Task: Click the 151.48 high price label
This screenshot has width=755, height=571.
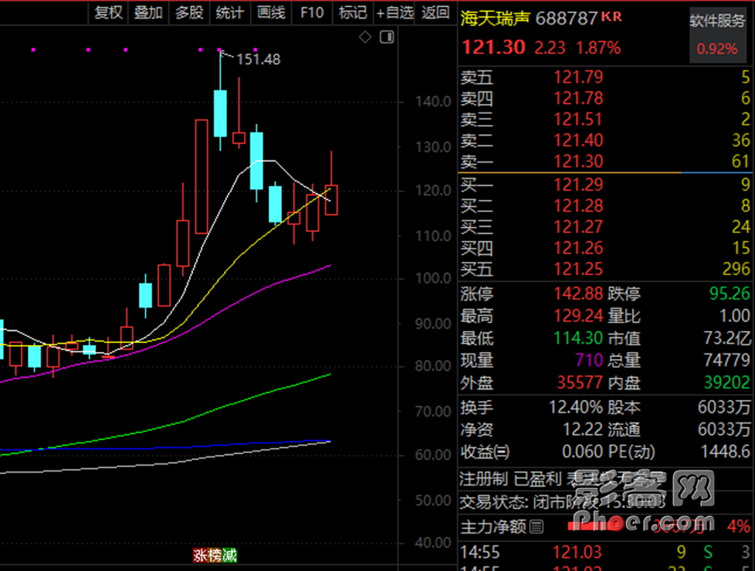Action: pos(258,59)
